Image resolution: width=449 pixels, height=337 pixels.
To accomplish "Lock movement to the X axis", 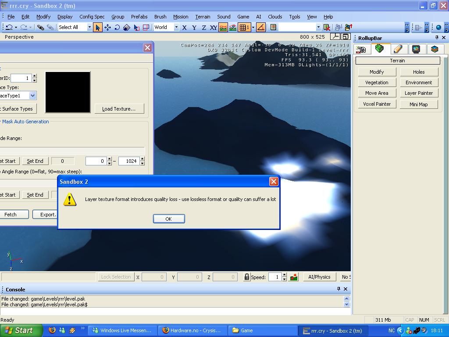I will pyautogui.click(x=185, y=28).
